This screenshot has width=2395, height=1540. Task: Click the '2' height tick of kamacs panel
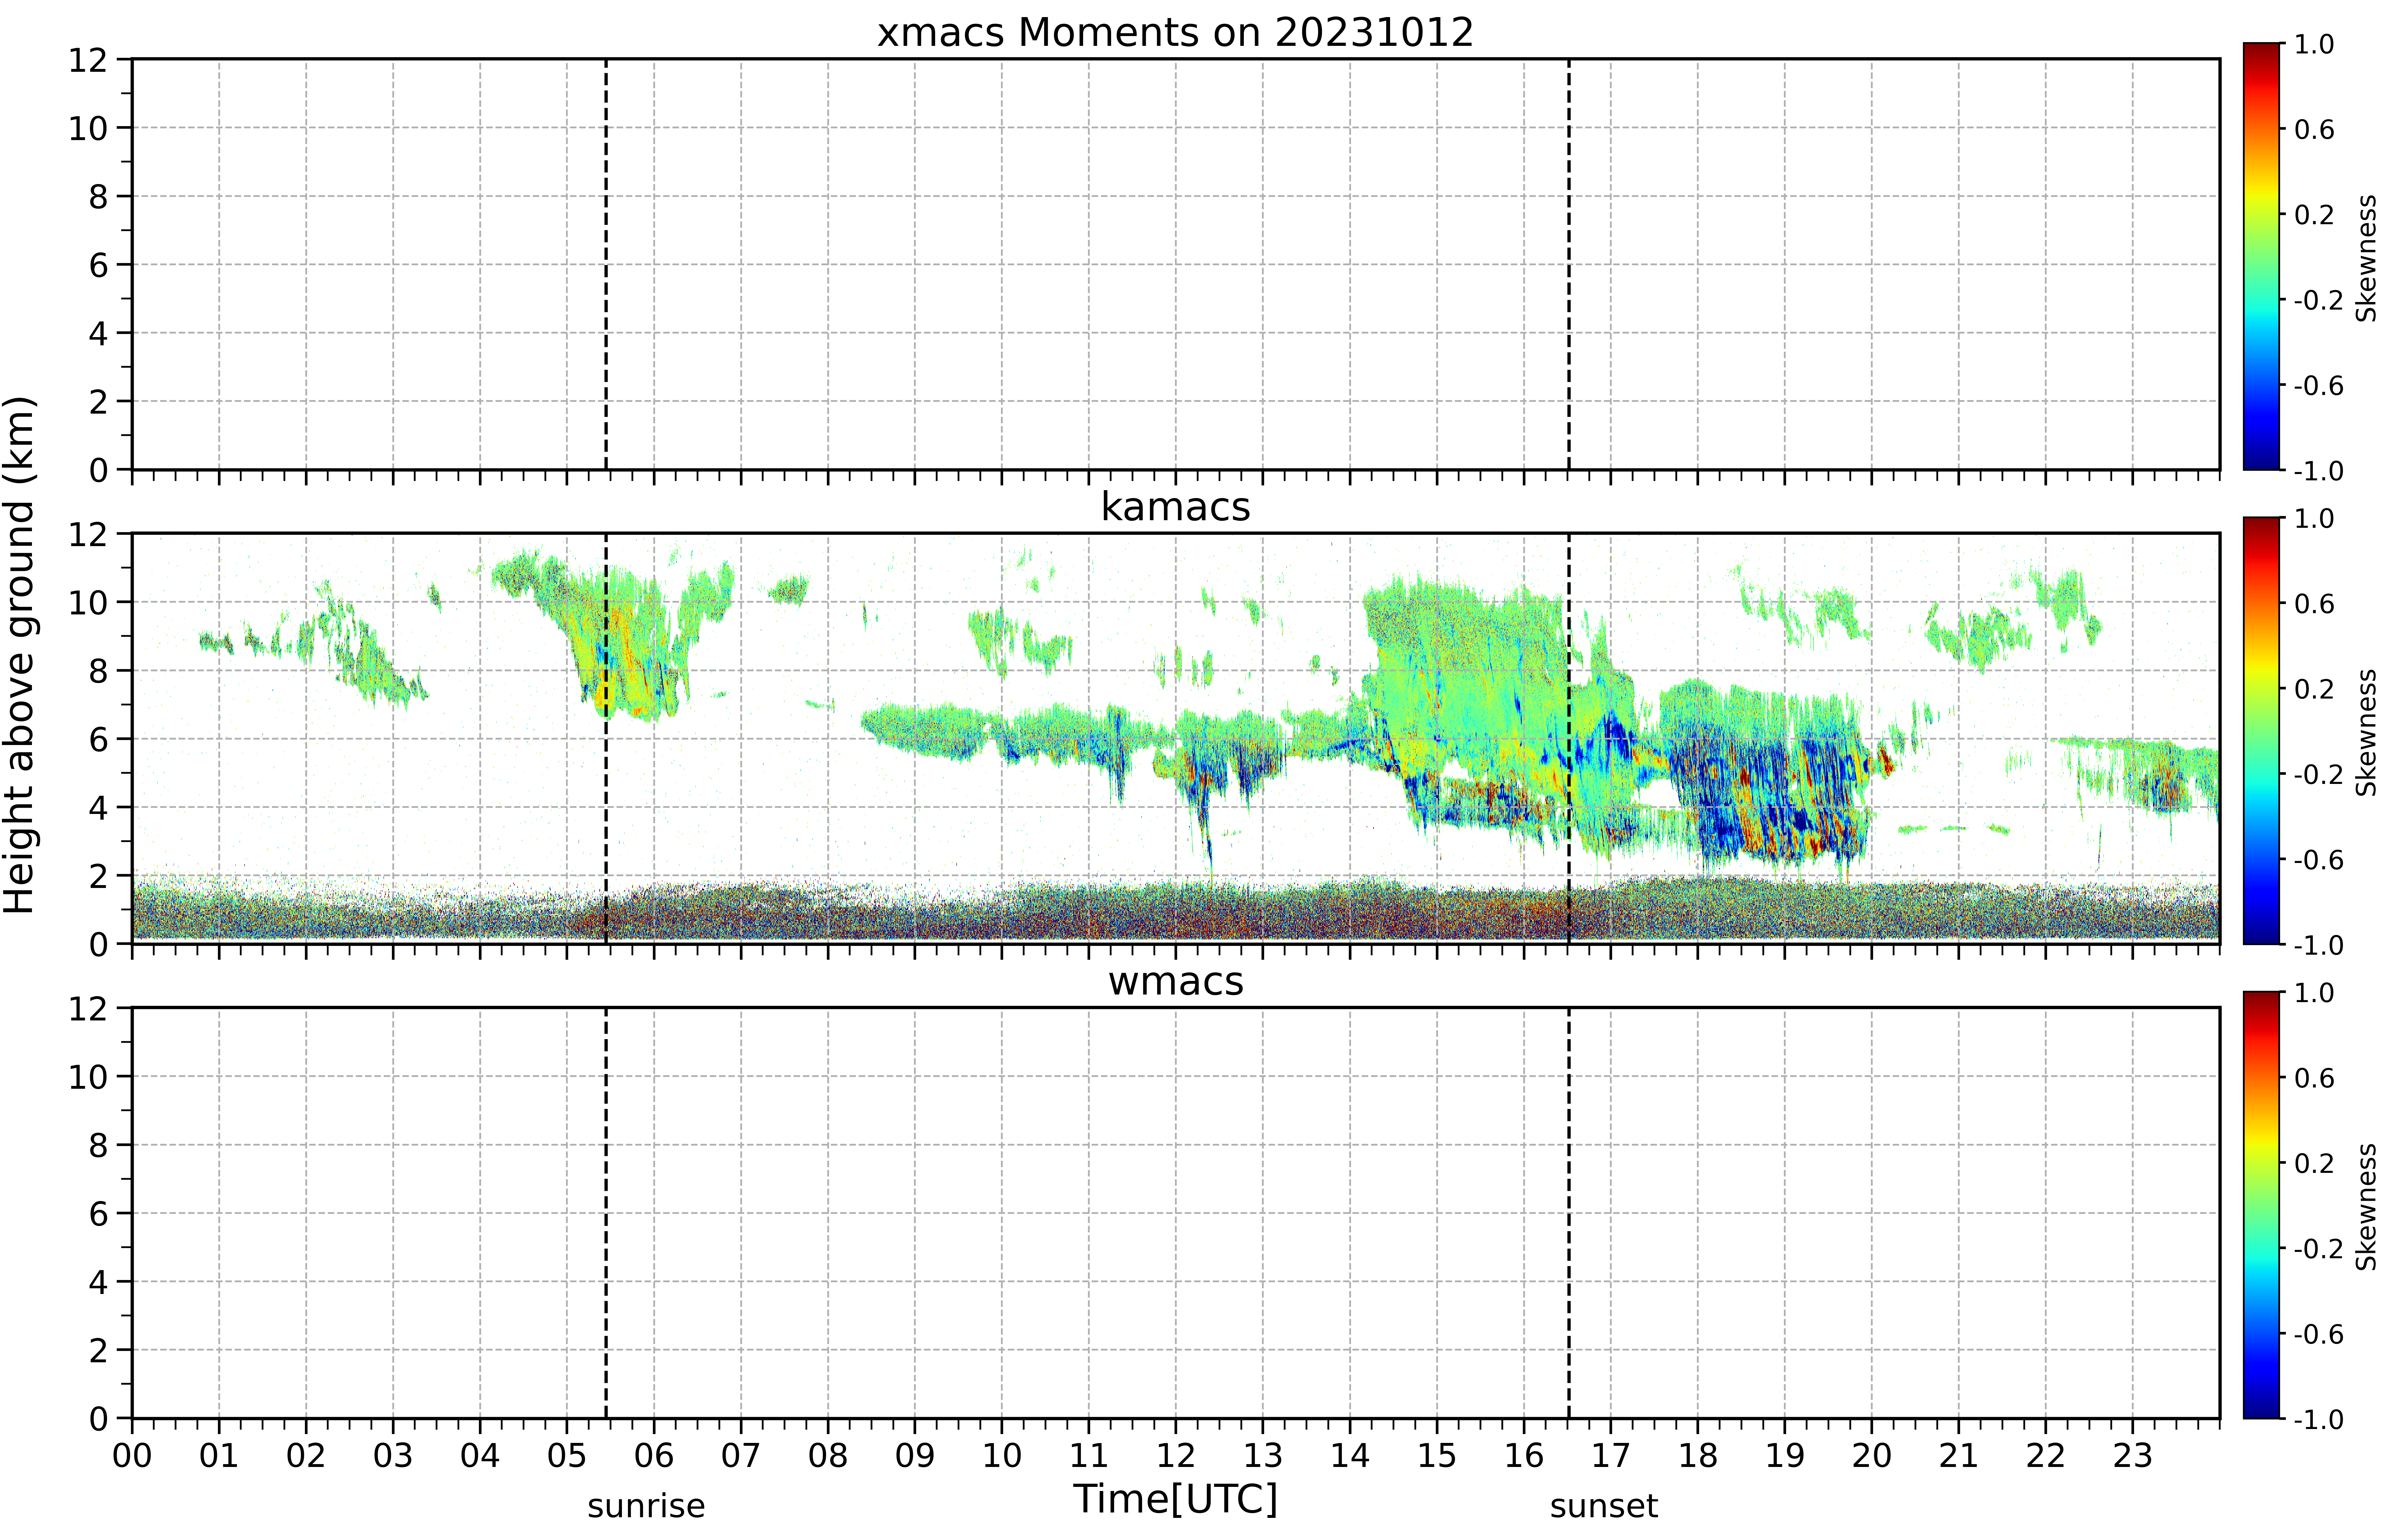98,876
